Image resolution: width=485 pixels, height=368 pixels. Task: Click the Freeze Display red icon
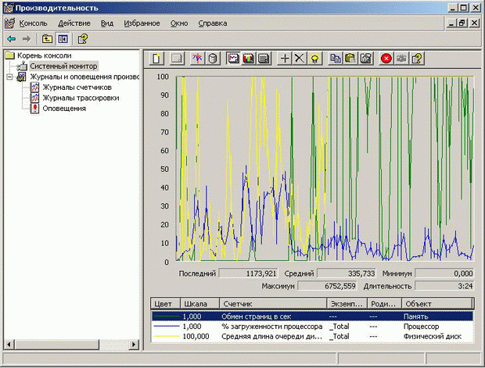386,58
